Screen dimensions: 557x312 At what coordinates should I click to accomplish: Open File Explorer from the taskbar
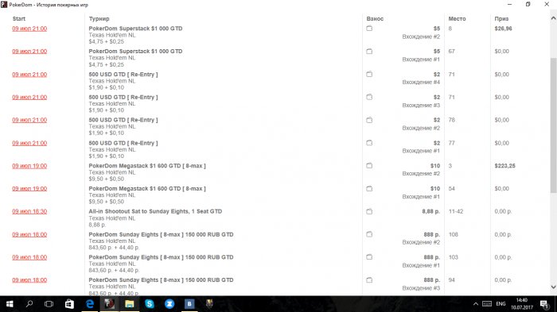[129, 304]
